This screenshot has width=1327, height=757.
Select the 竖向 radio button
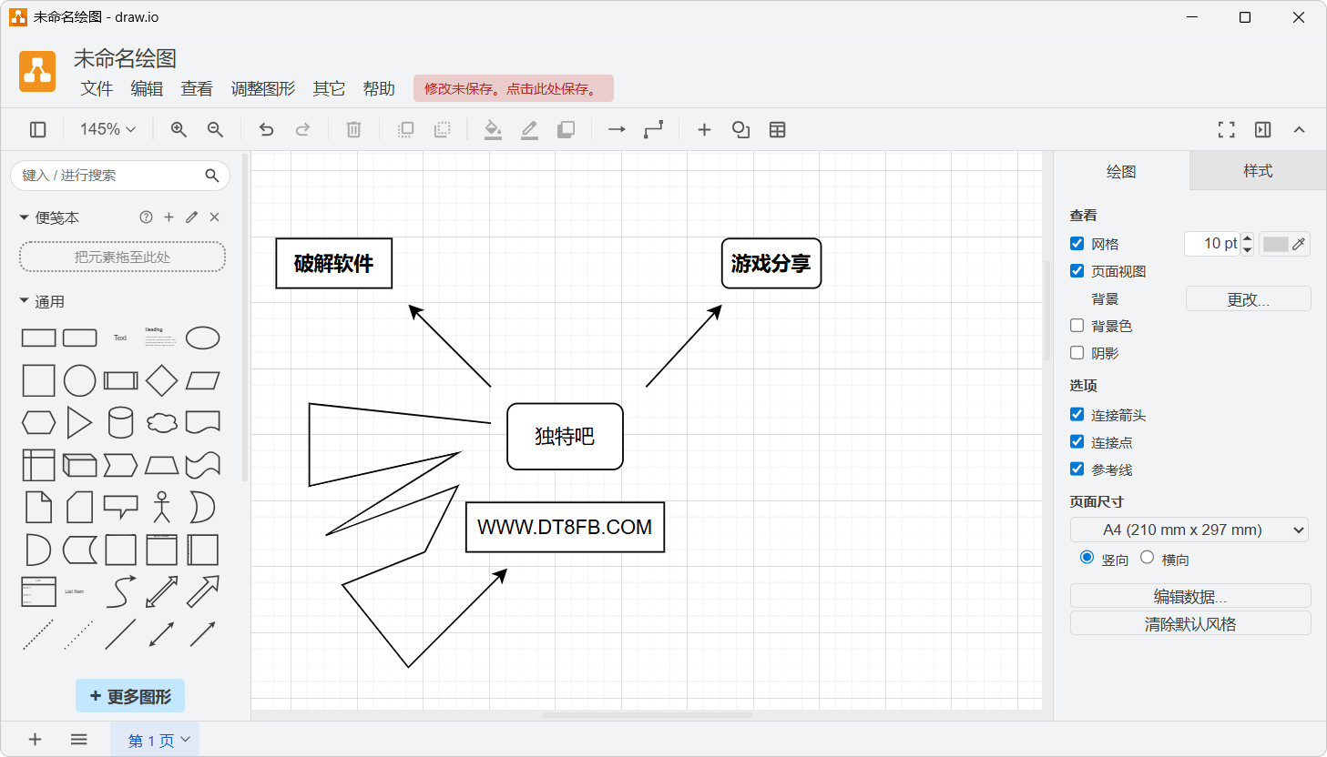tap(1087, 558)
